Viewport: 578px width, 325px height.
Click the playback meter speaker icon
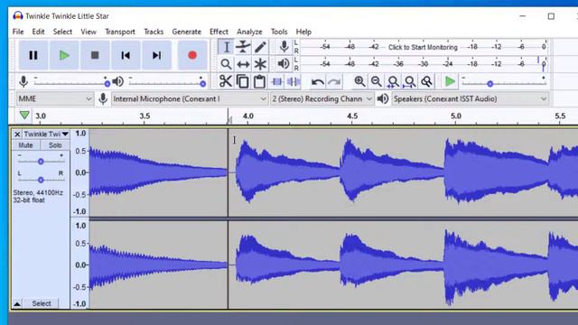click(284, 64)
